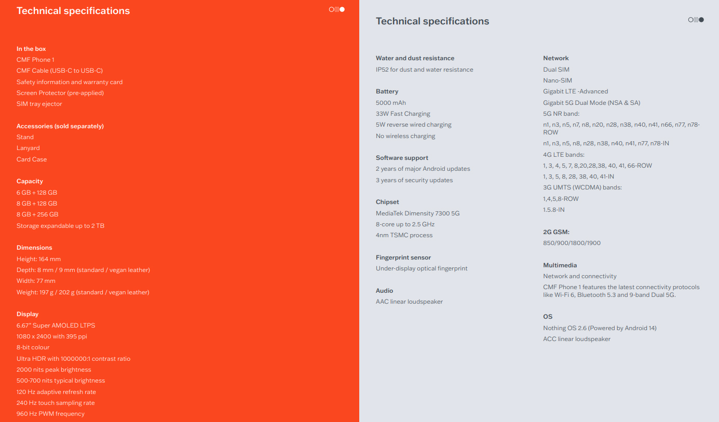The width and height of the screenshot is (719, 422).
Task: Click the page indicator dots on the grey panel
Action: tap(696, 20)
